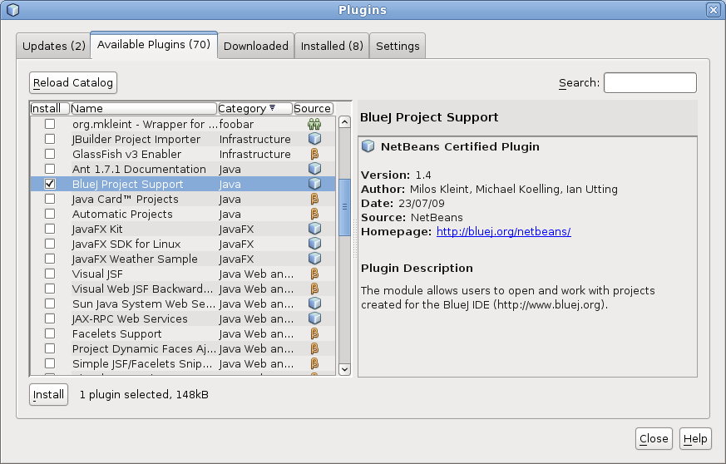Click the Install button
726x464 pixels.
48,394
